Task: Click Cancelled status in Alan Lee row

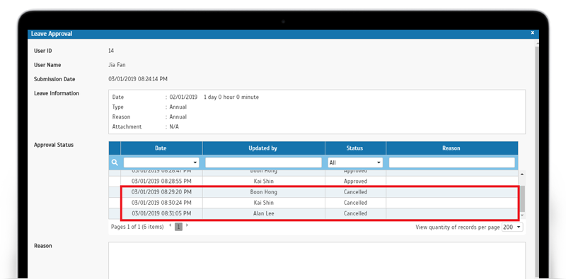Action: point(355,213)
